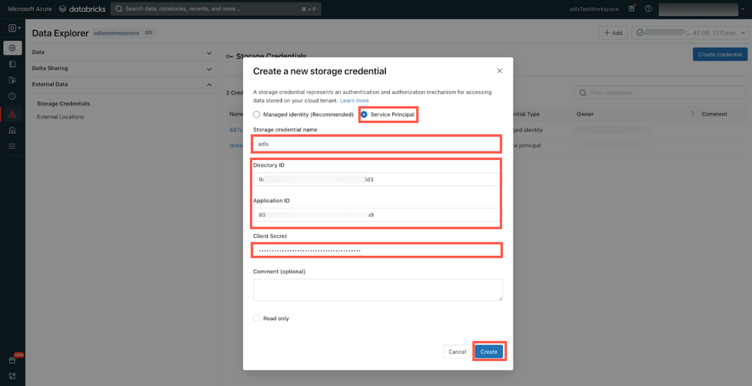
Task: Click the Cancel button in dialog
Action: coord(457,351)
